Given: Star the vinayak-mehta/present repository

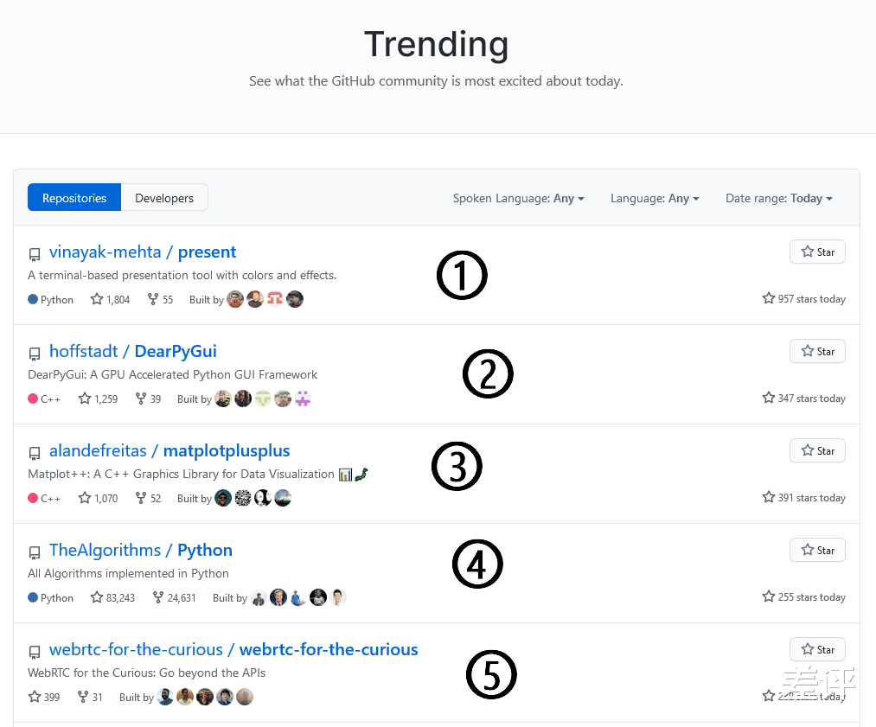Looking at the screenshot, I should click(x=816, y=252).
